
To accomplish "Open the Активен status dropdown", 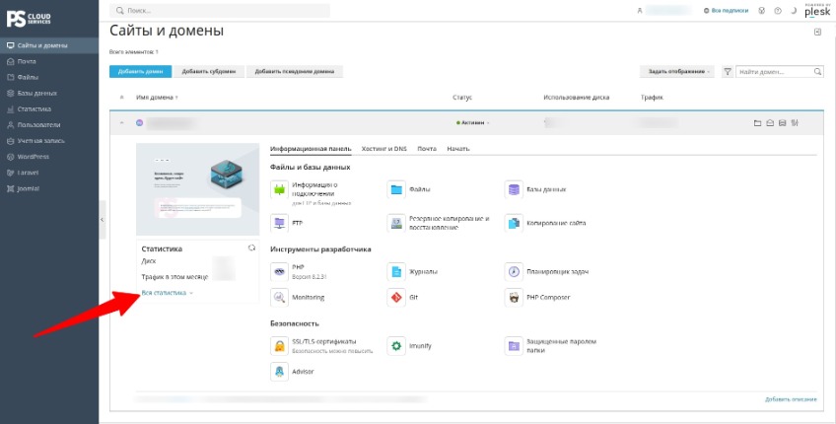I will click(473, 122).
